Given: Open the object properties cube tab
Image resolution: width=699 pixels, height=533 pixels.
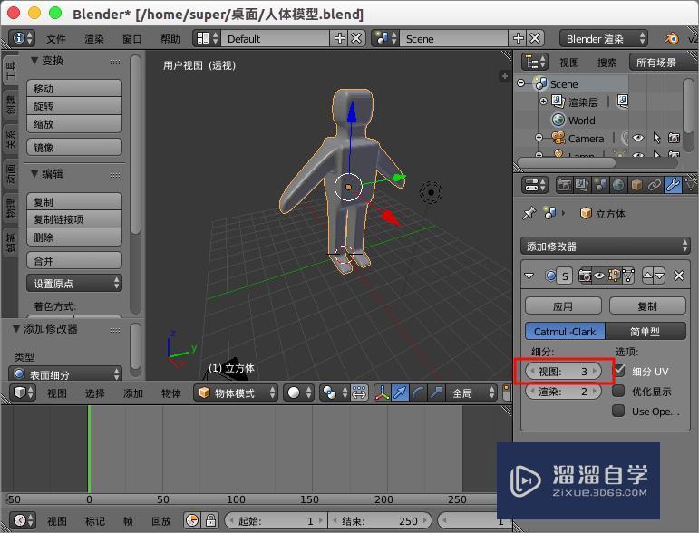Looking at the screenshot, I should 636,185.
